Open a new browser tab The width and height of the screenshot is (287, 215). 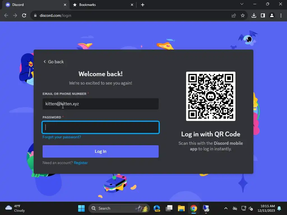pyautogui.click(x=143, y=5)
